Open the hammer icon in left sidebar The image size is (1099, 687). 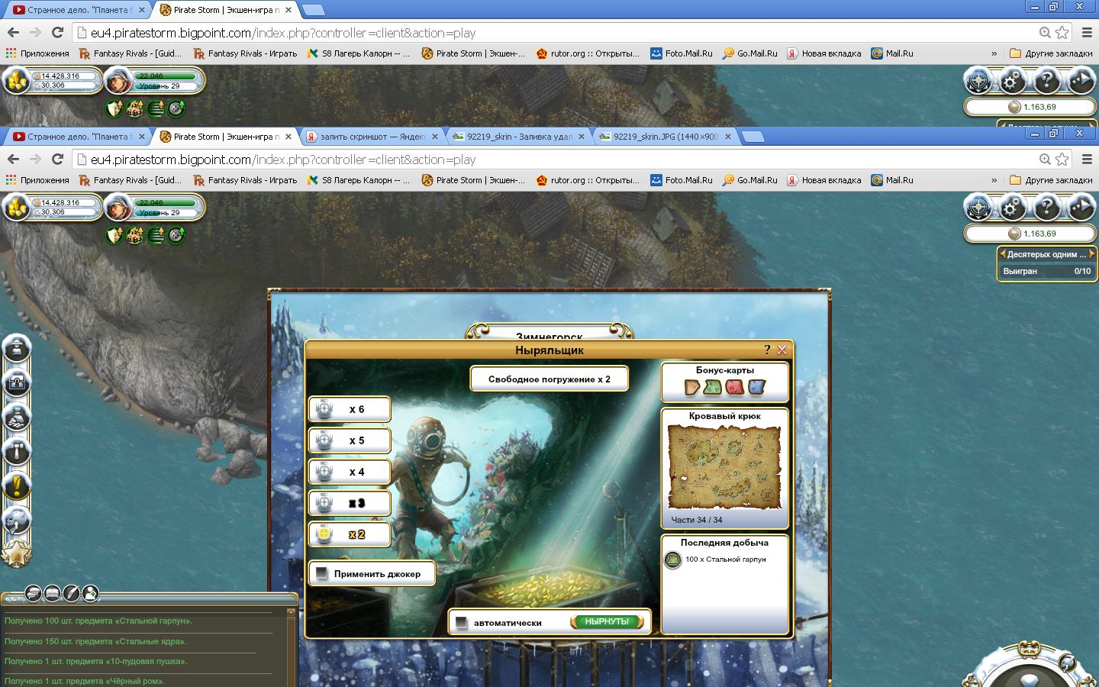[x=17, y=451]
